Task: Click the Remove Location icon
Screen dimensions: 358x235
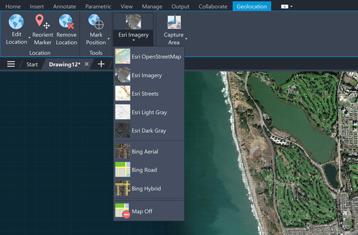Action: [x=66, y=22]
